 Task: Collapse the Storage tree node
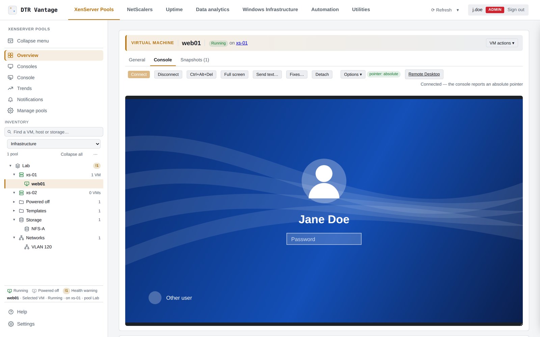point(14,220)
